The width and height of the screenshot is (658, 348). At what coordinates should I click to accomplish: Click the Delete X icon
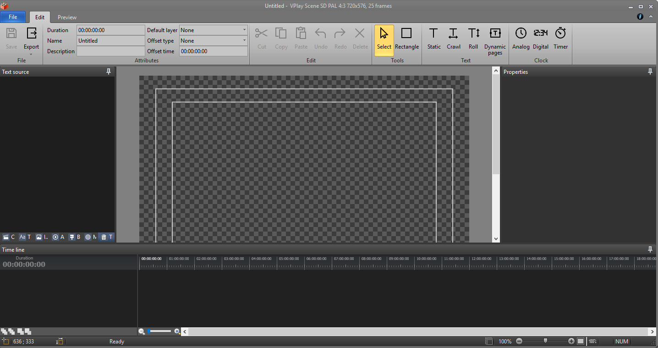click(360, 38)
